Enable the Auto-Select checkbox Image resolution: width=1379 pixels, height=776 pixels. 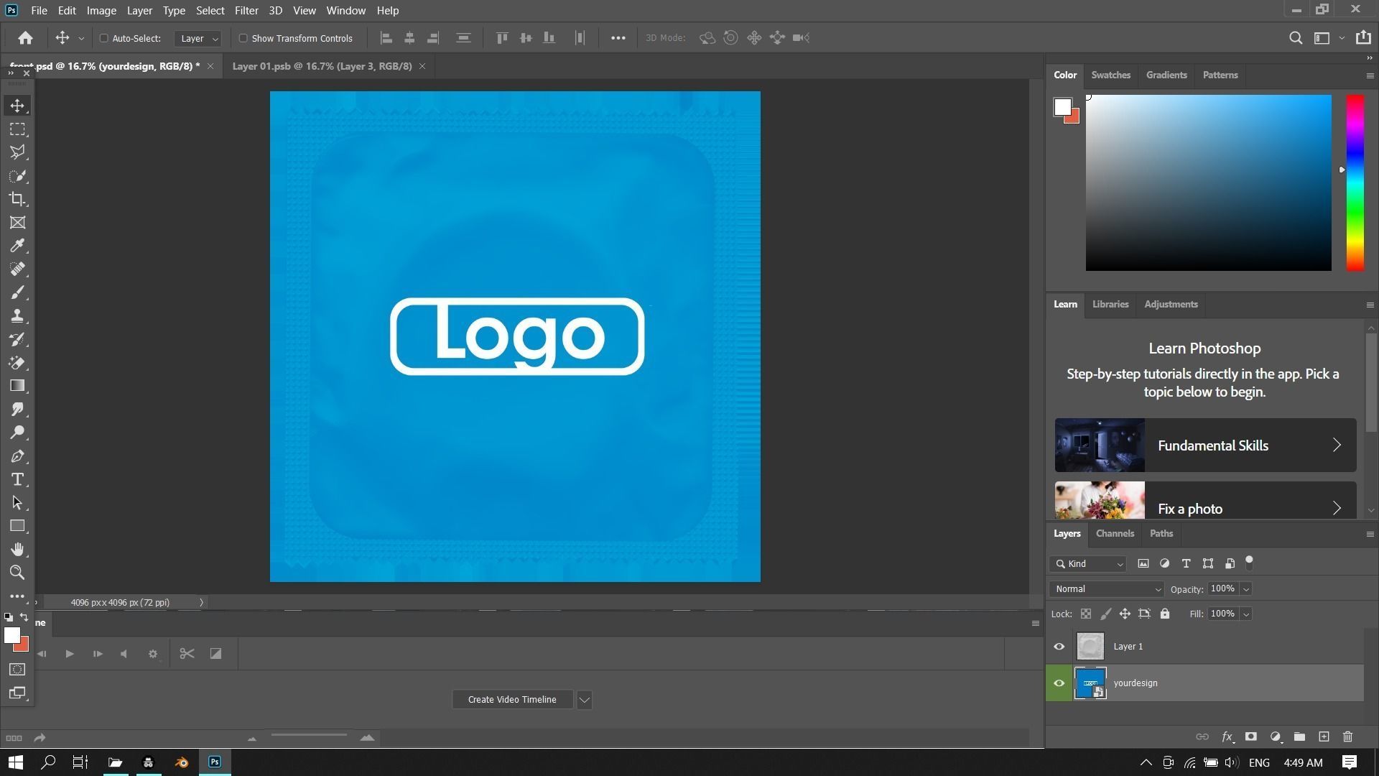(103, 38)
